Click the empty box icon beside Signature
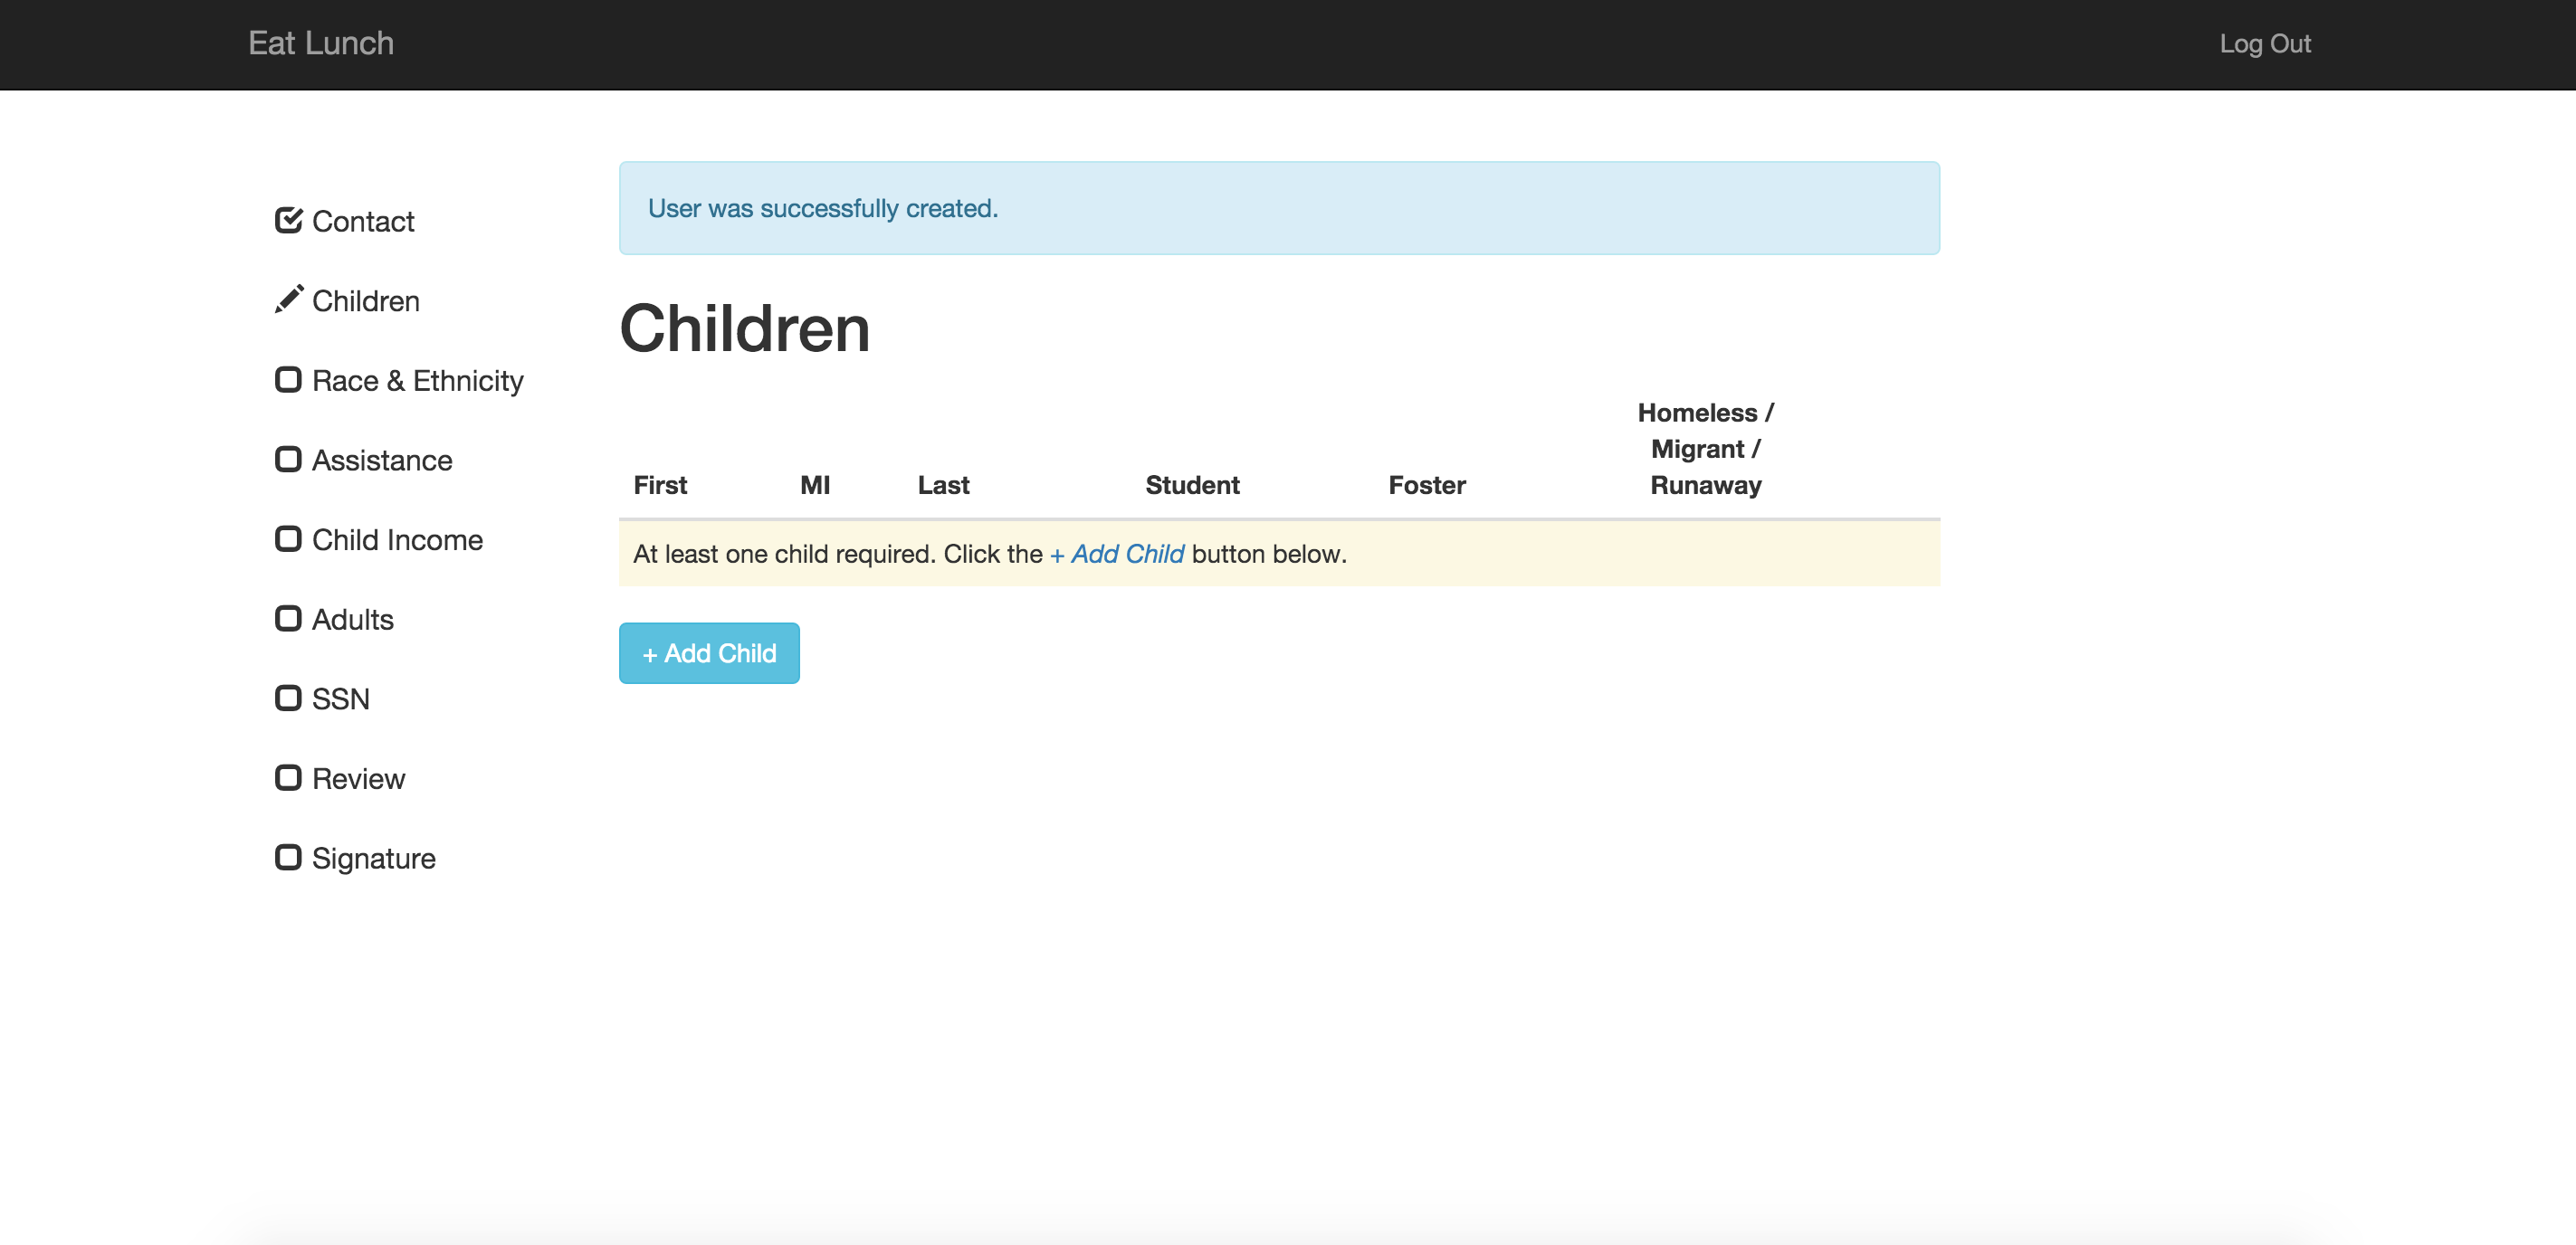 (288, 858)
